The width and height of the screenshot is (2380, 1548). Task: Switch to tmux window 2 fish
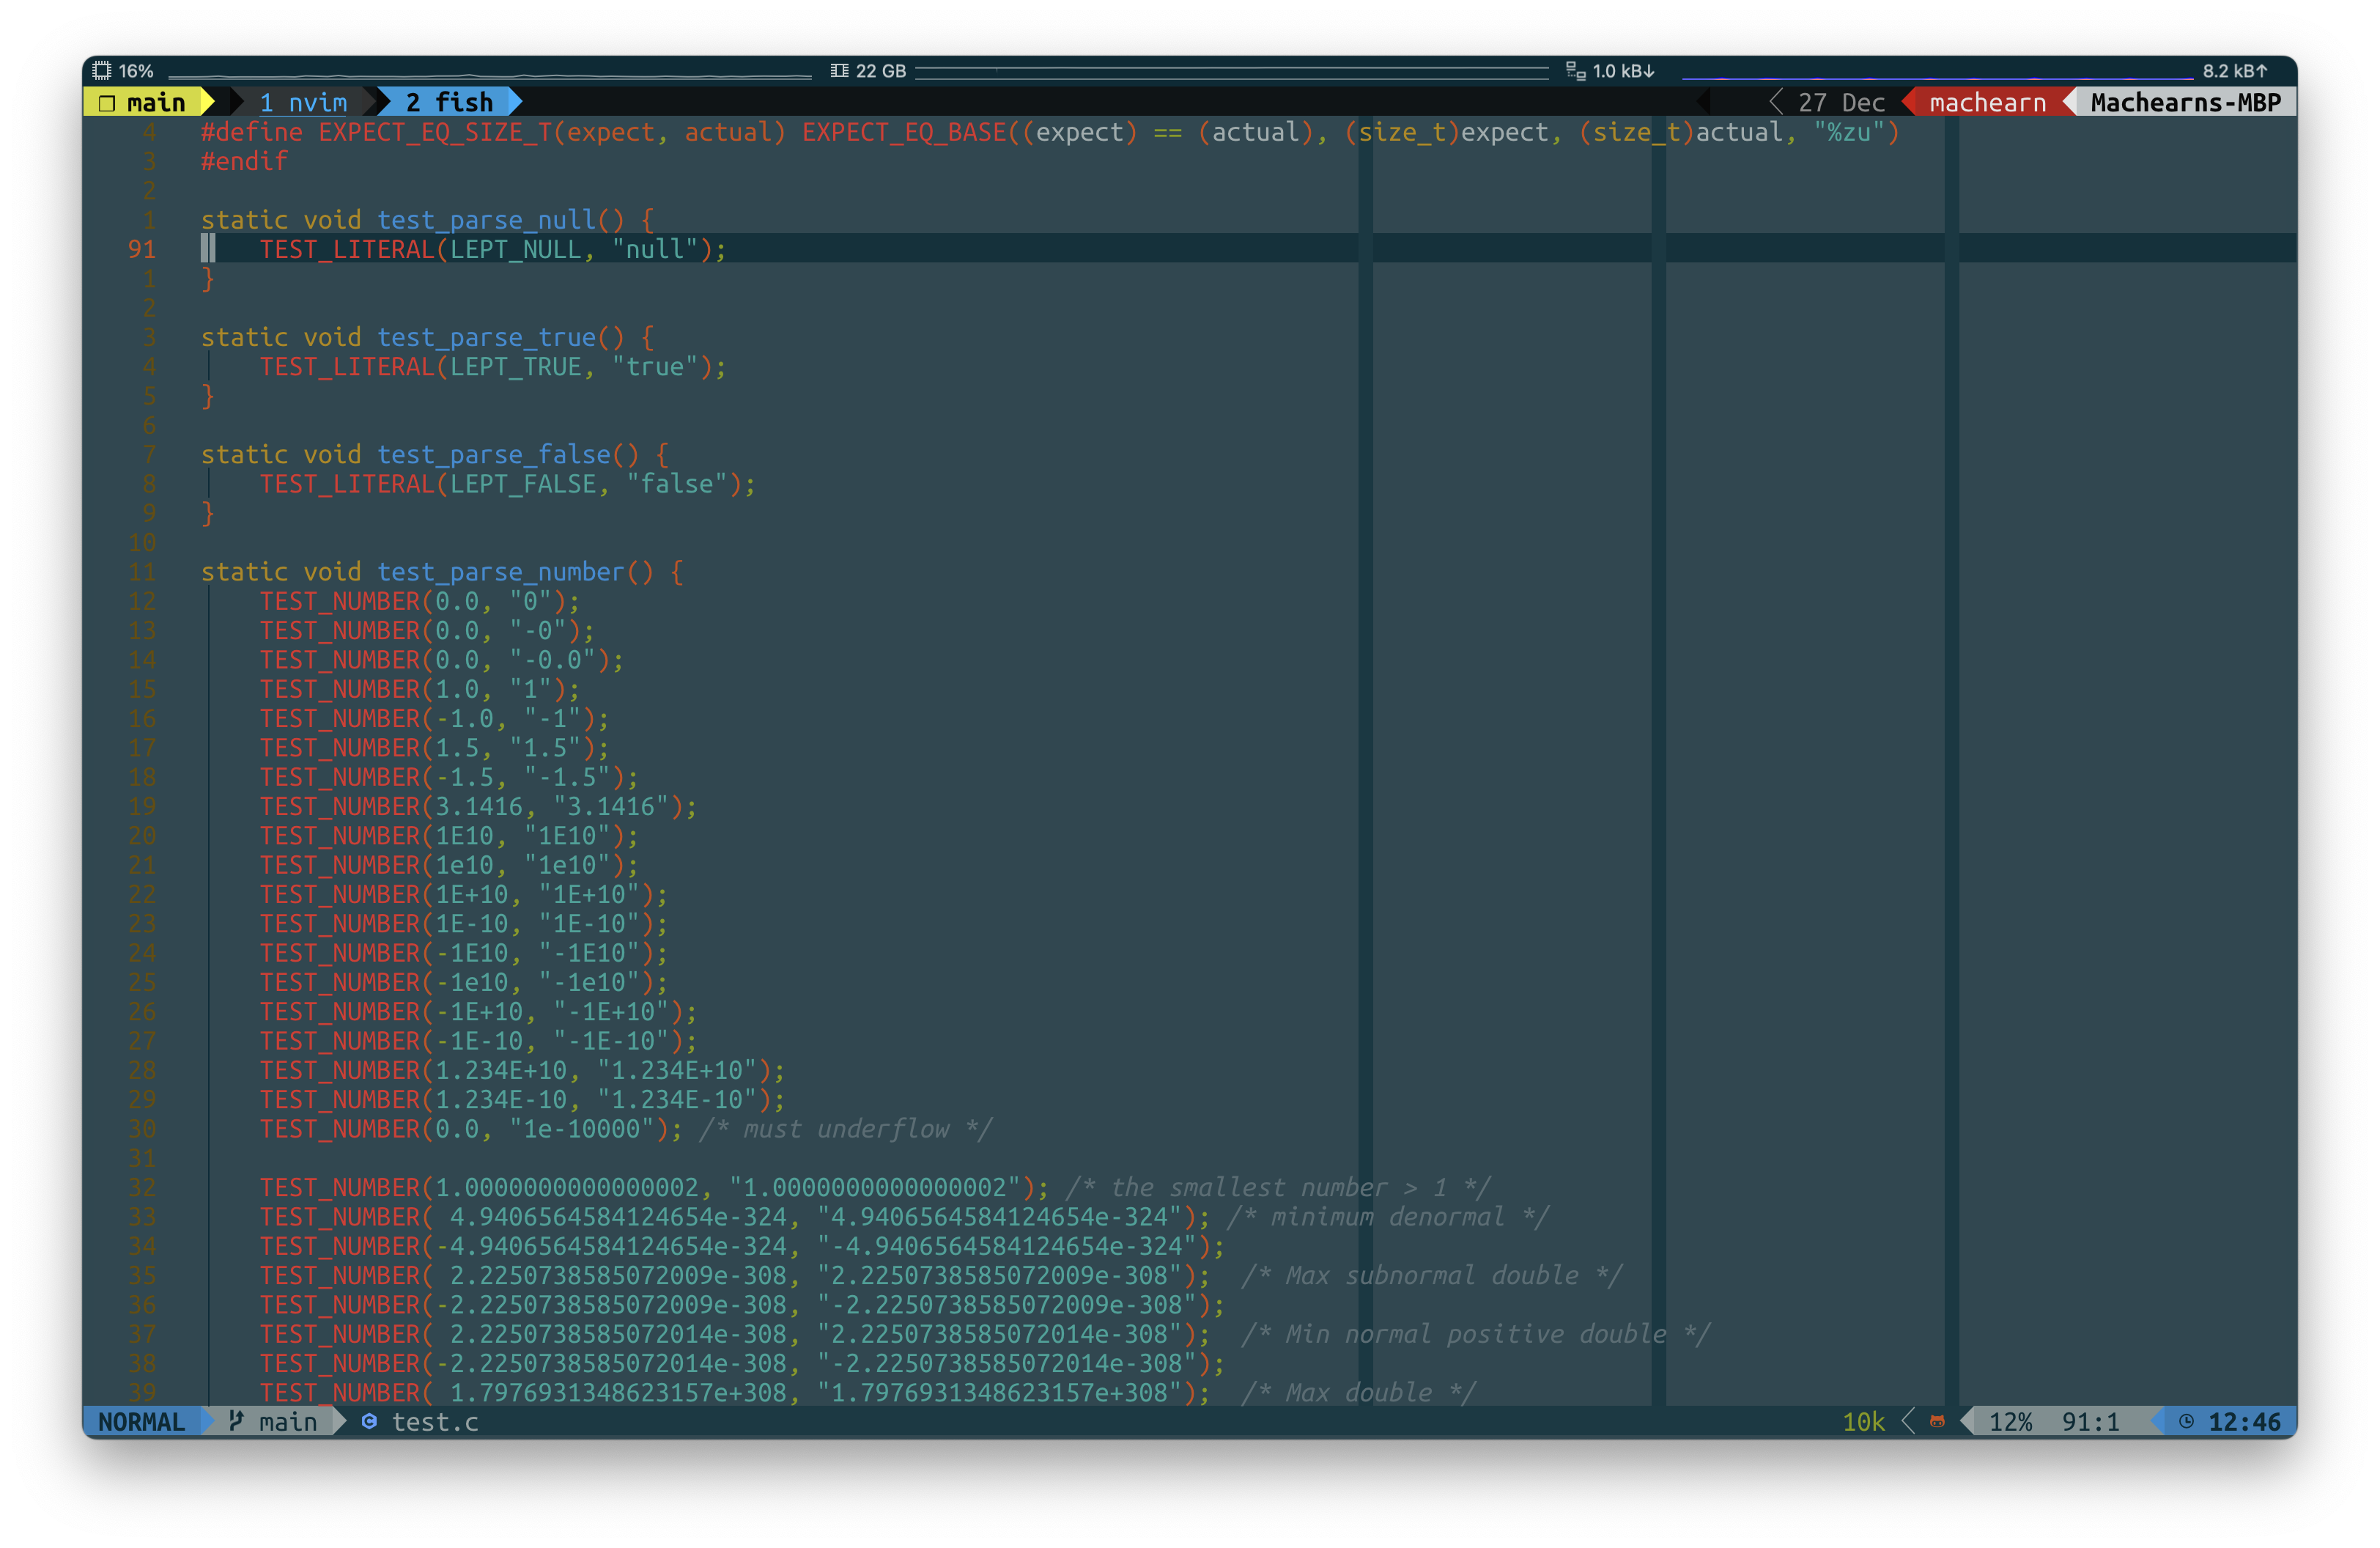[x=450, y=102]
